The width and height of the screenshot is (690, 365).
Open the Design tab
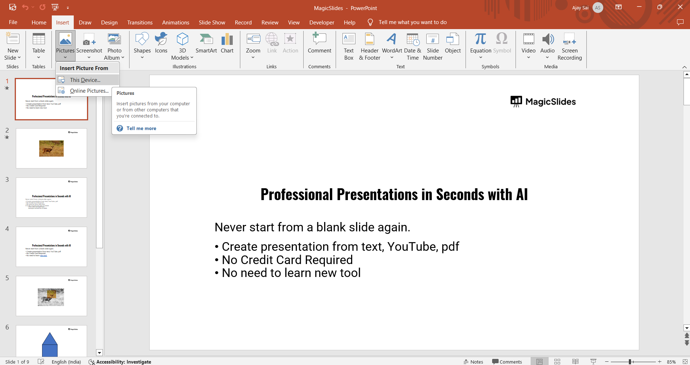point(109,22)
